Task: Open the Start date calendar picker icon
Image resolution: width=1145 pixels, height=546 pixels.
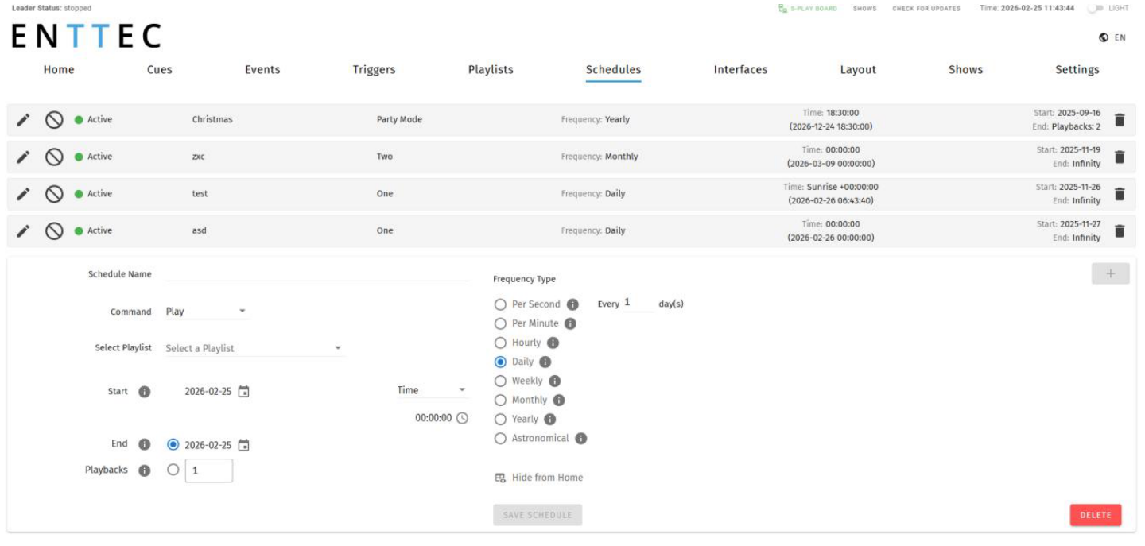Action: point(244,392)
